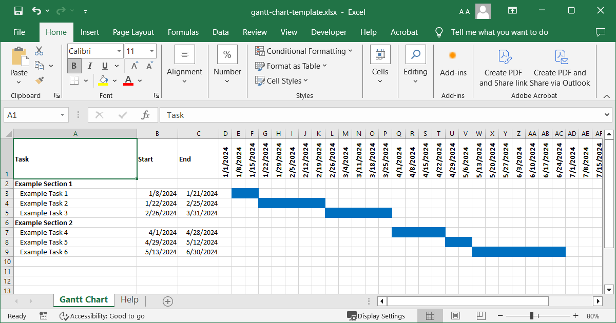The width and height of the screenshot is (616, 323).
Task: Save the workbook via Quick Access toolbar
Action: click(x=18, y=12)
